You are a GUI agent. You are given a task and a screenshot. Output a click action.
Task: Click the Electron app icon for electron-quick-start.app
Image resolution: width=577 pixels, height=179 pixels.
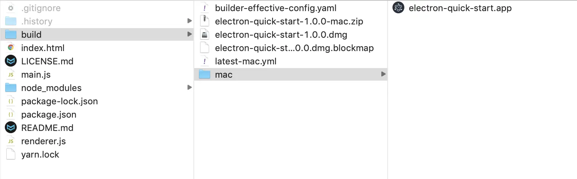point(398,8)
